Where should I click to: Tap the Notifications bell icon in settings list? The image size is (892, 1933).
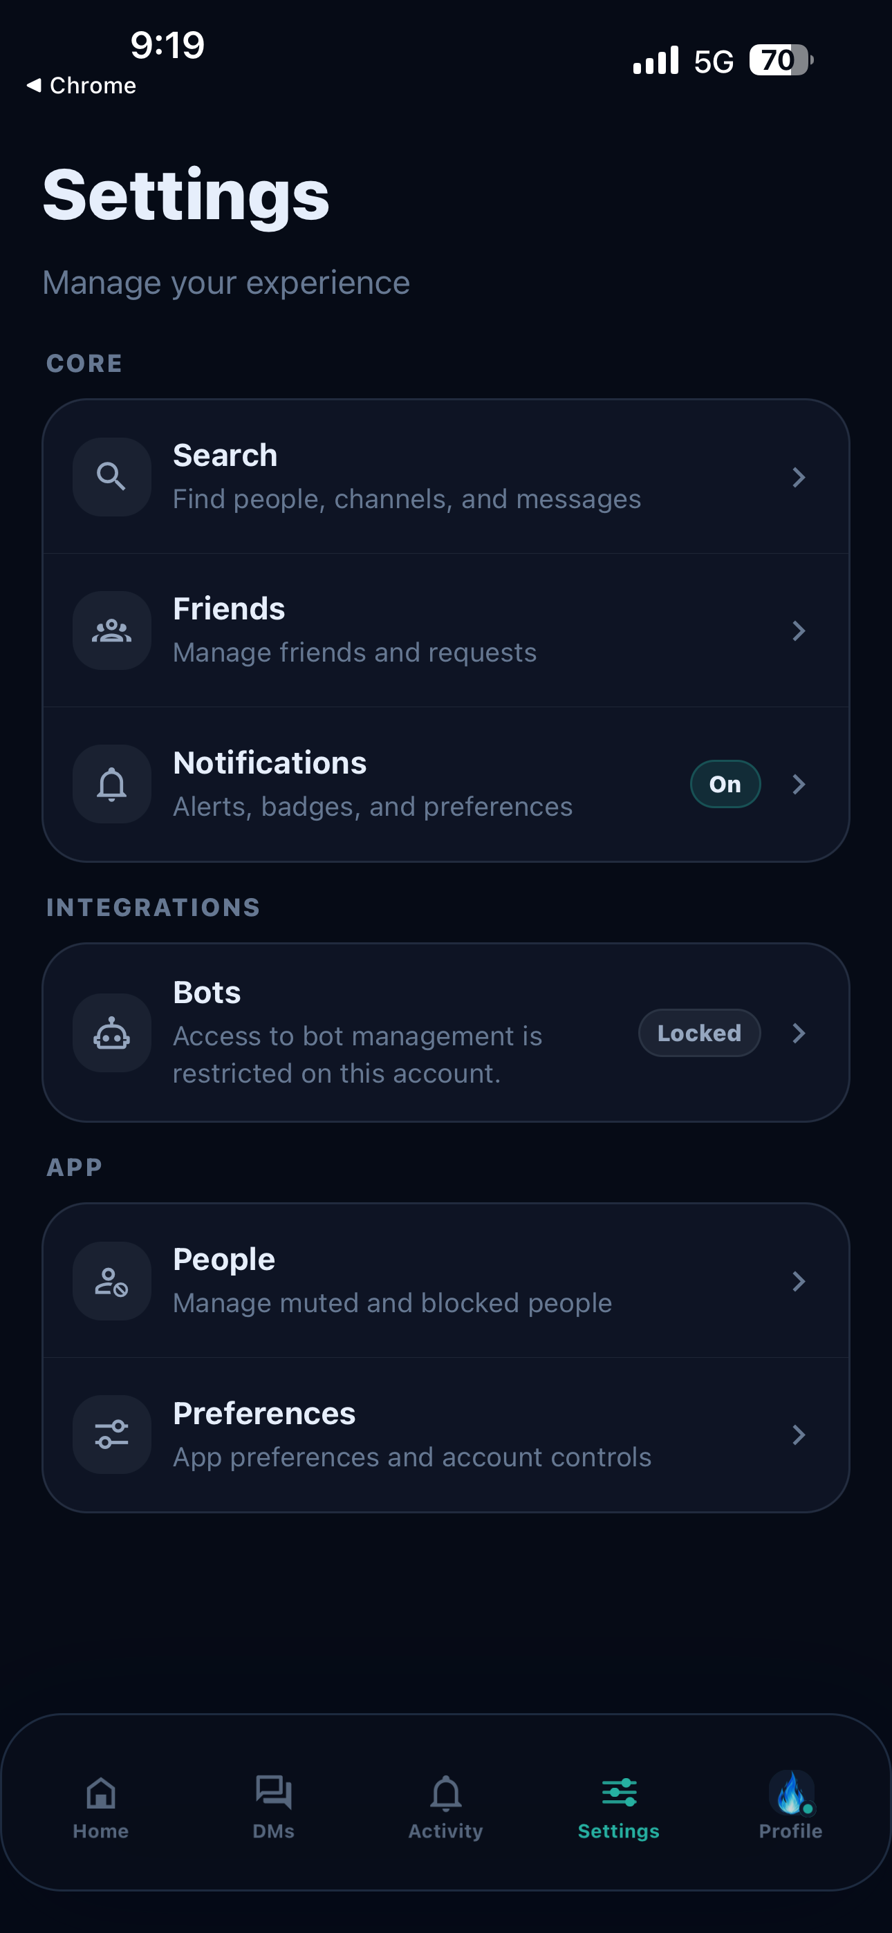[111, 784]
